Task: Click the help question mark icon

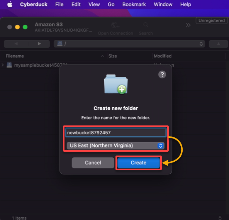Action: pos(162,74)
